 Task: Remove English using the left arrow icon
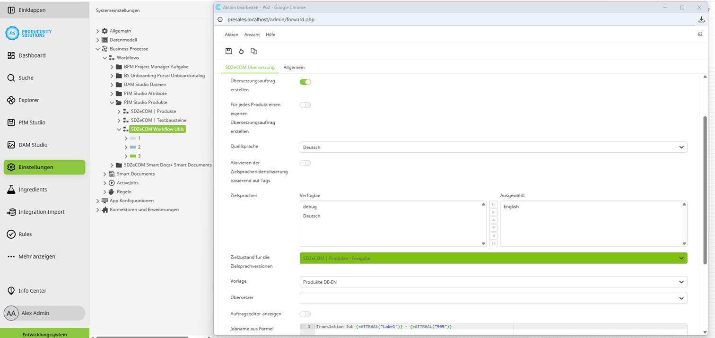[x=493, y=235]
